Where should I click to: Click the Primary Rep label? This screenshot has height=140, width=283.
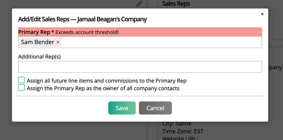34,32
